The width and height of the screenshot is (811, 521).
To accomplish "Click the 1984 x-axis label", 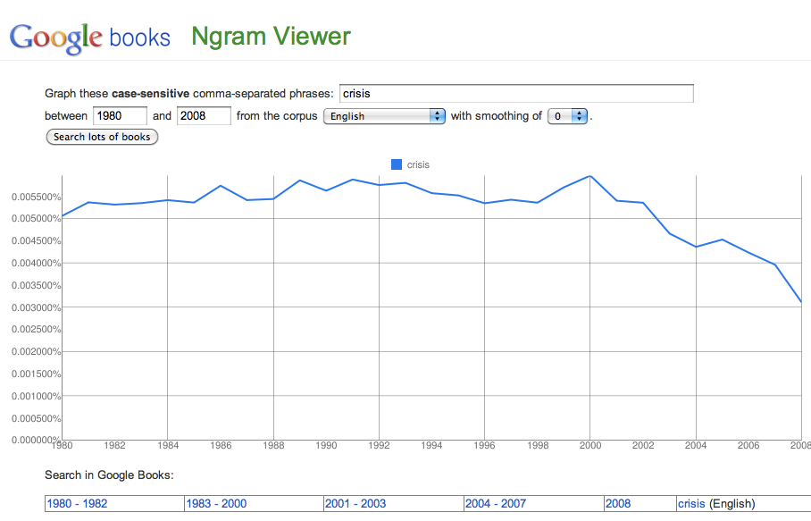I will pos(168,445).
